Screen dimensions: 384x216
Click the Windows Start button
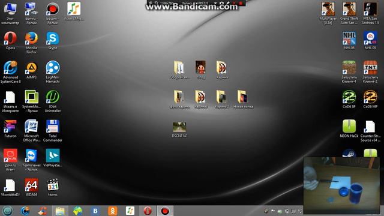click(8, 211)
